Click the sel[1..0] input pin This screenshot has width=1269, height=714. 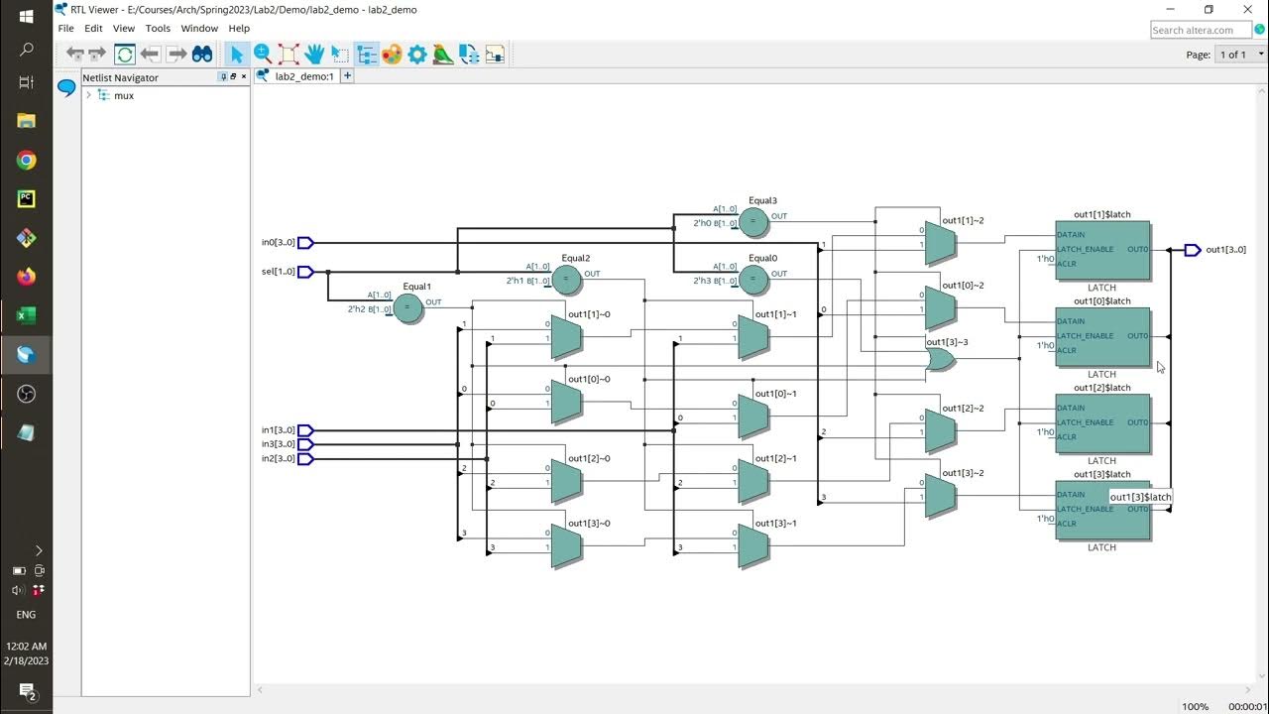[305, 272]
